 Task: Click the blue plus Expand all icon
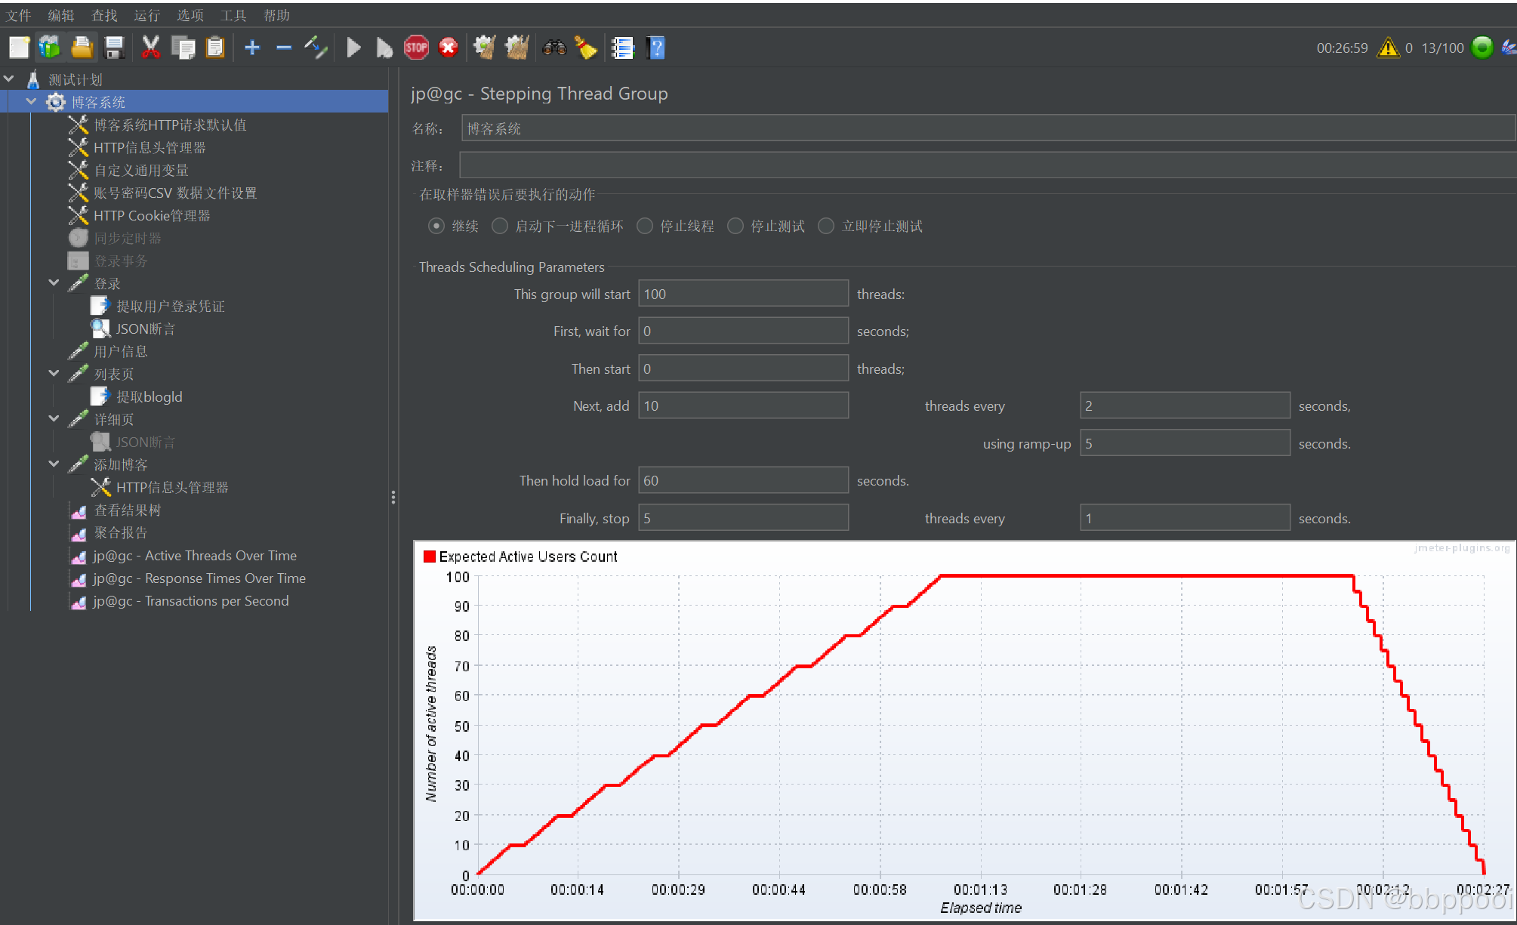252,48
